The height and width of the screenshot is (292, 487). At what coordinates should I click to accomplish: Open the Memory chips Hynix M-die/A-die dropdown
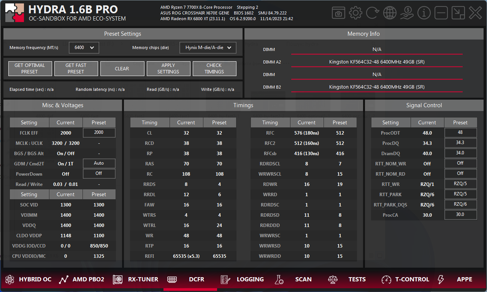[208, 48]
